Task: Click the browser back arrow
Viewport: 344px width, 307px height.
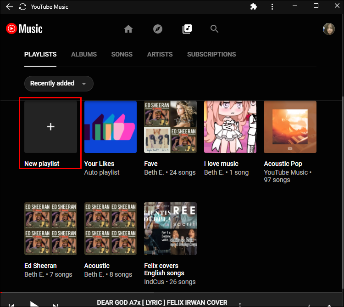Action: pyautogui.click(x=9, y=7)
